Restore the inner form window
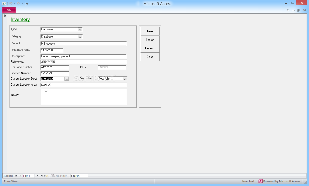309x186 pixels. (x=299, y=10)
